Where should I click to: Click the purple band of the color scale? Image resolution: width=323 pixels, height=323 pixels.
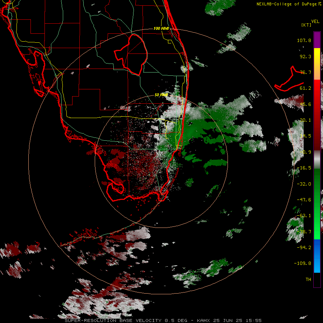point(317,40)
